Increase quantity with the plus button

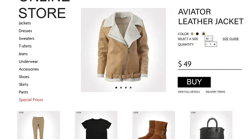pos(214,44)
